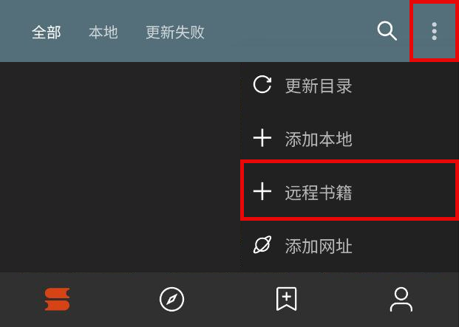Click the plus icon next to 远程书籍

click(x=262, y=191)
